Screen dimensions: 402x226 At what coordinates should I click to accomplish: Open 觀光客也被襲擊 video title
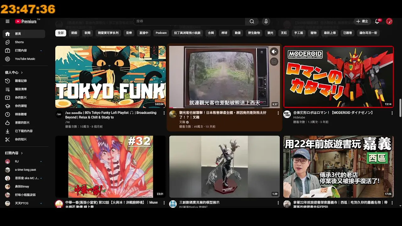(x=224, y=115)
